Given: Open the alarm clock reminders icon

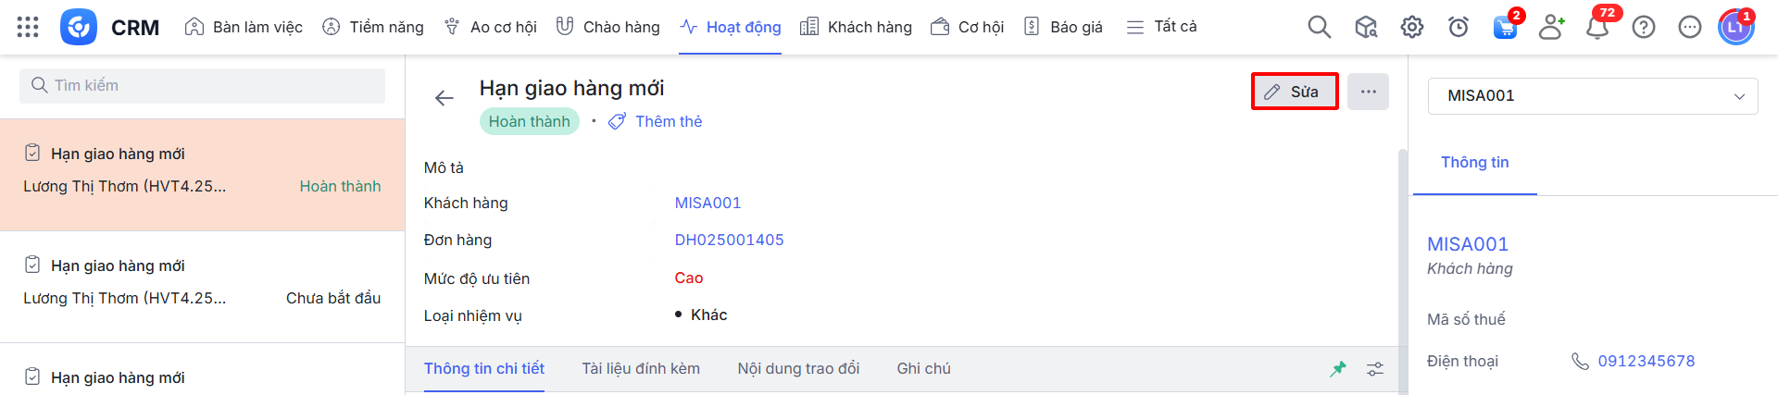Looking at the screenshot, I should tap(1458, 27).
